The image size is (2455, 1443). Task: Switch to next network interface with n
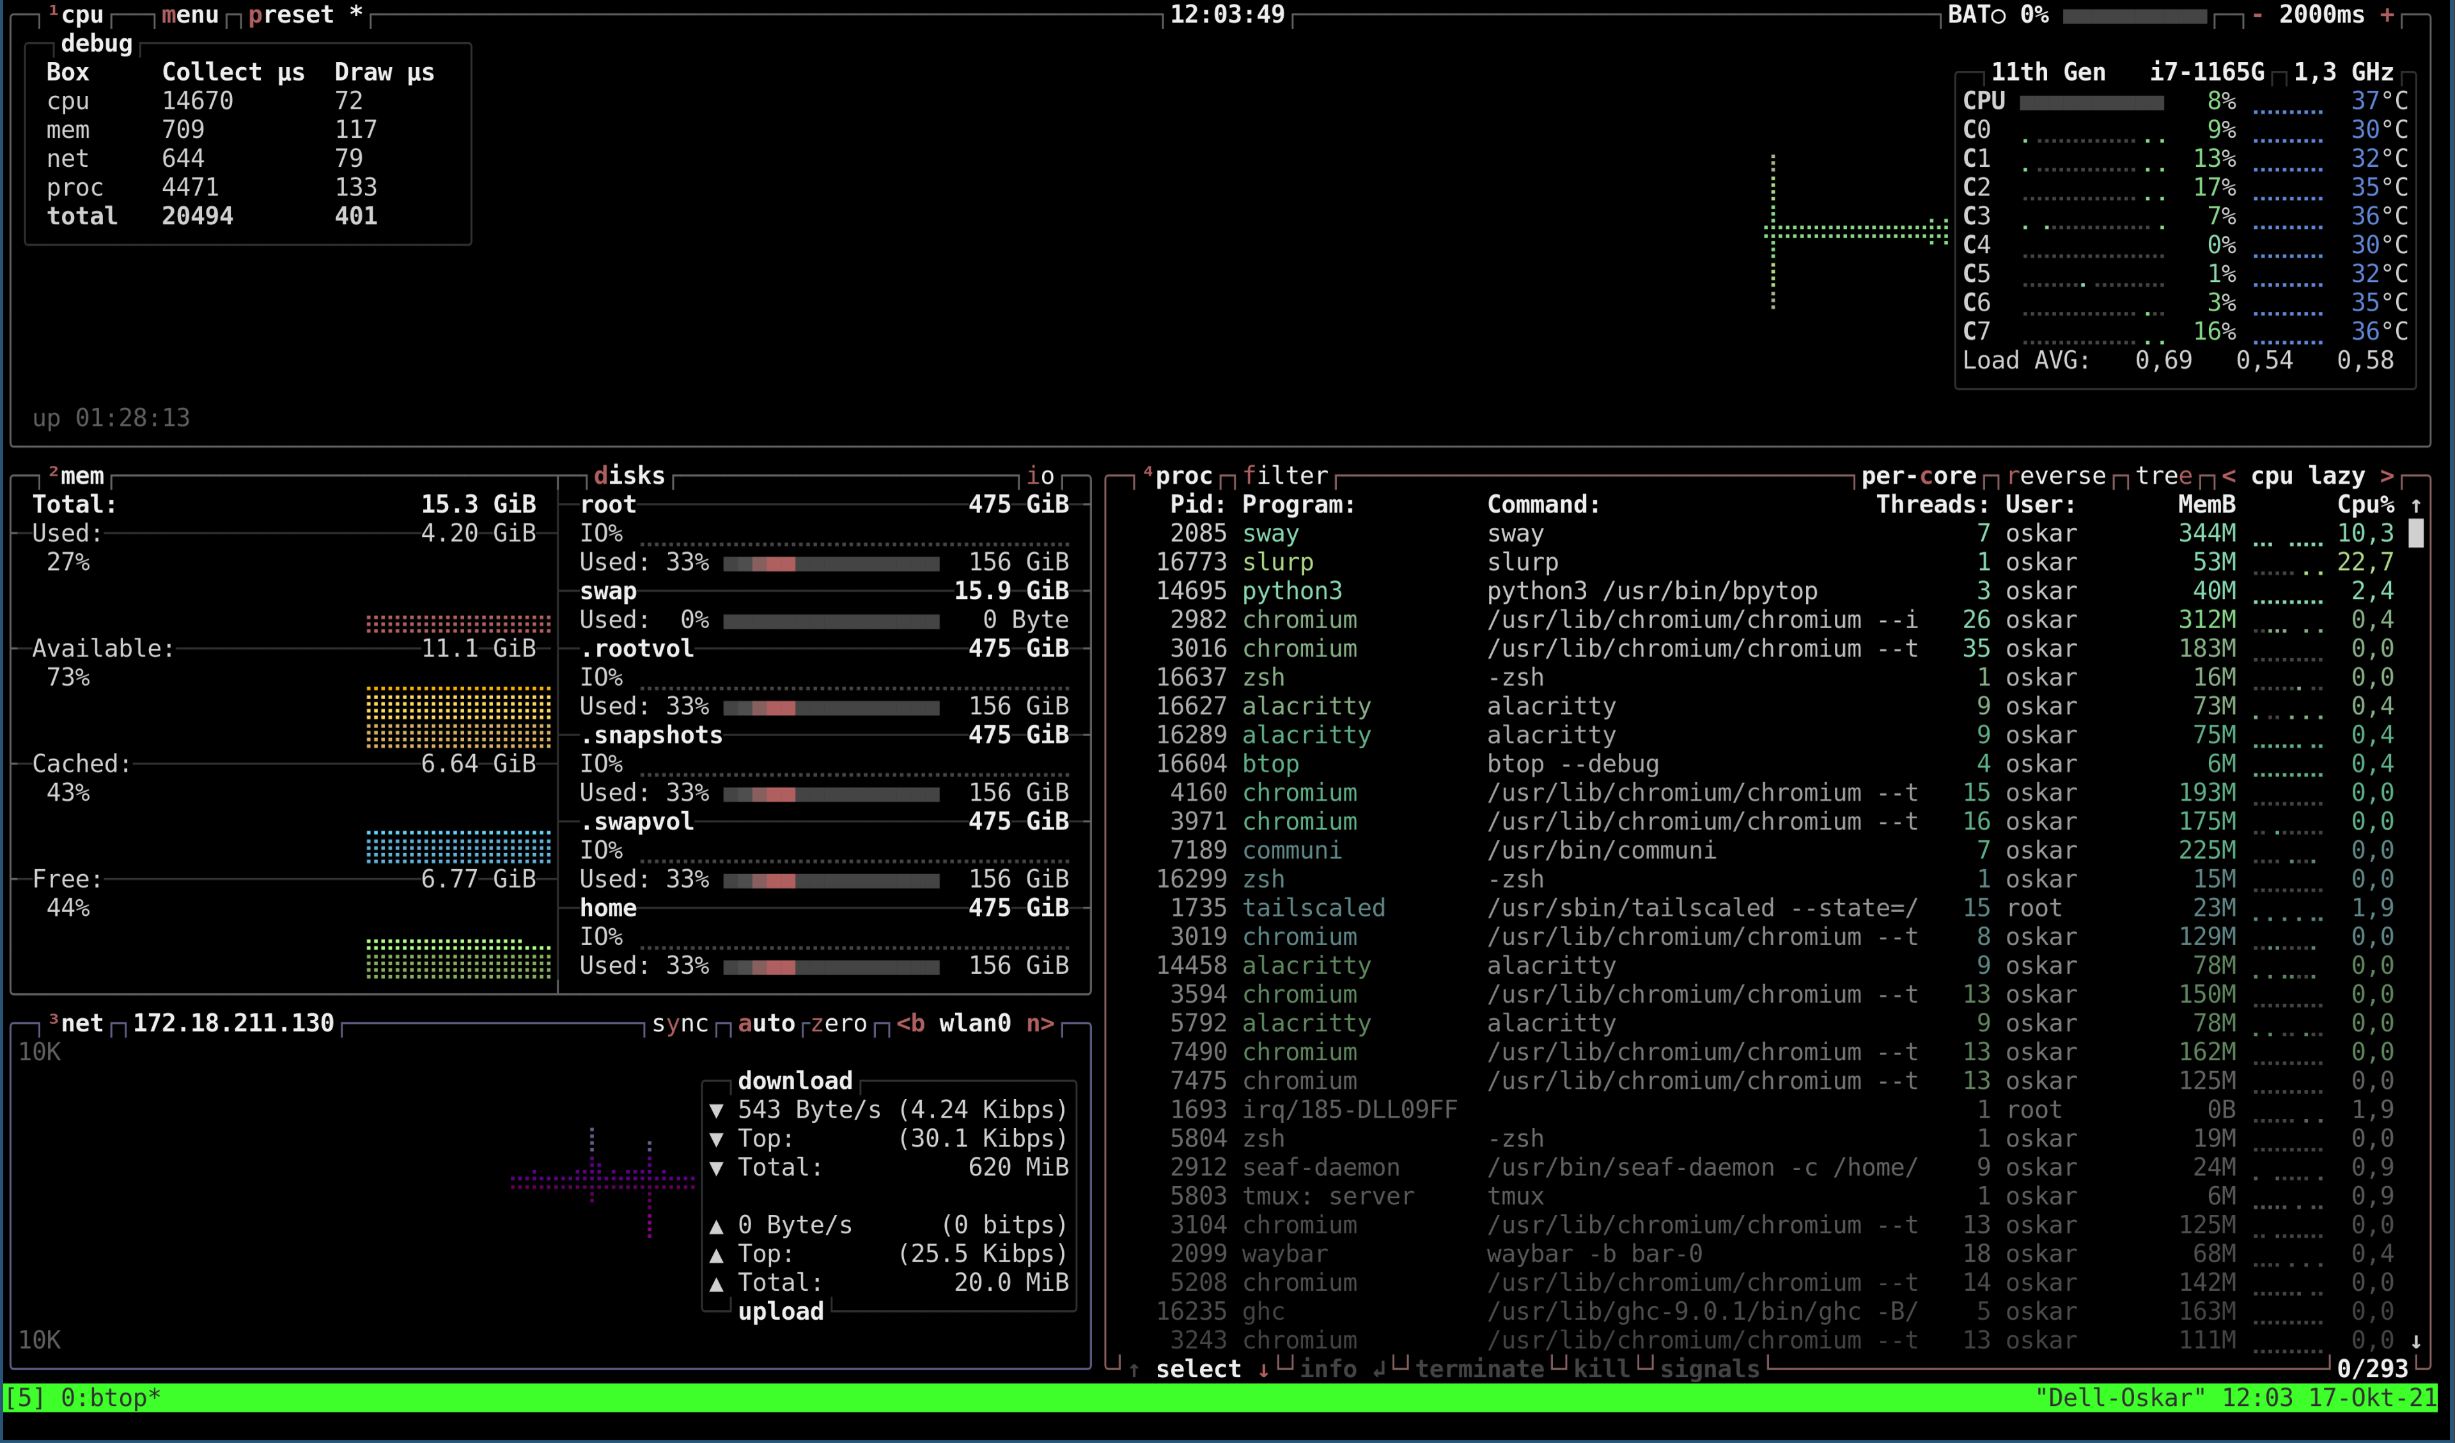click(1040, 1023)
